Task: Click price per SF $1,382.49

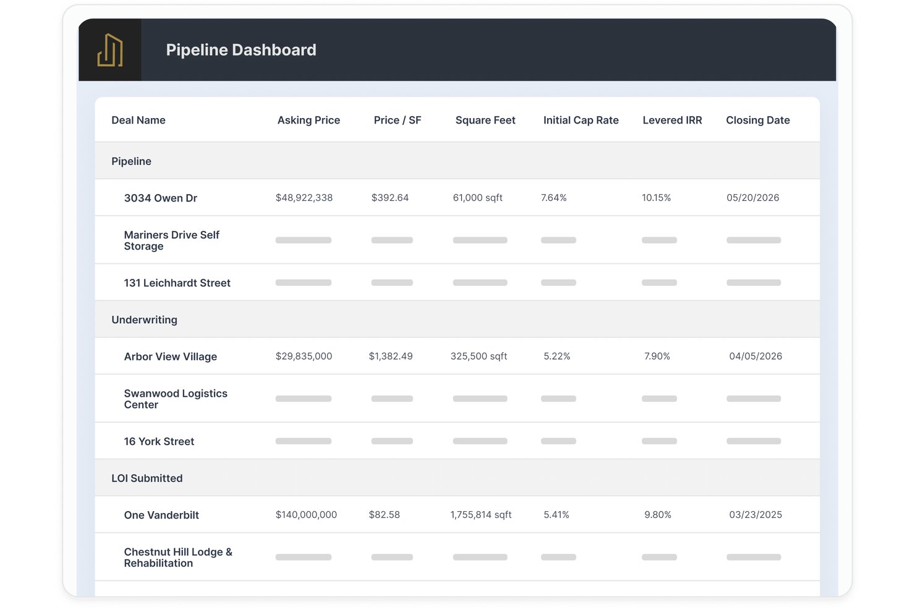Action: pos(391,357)
